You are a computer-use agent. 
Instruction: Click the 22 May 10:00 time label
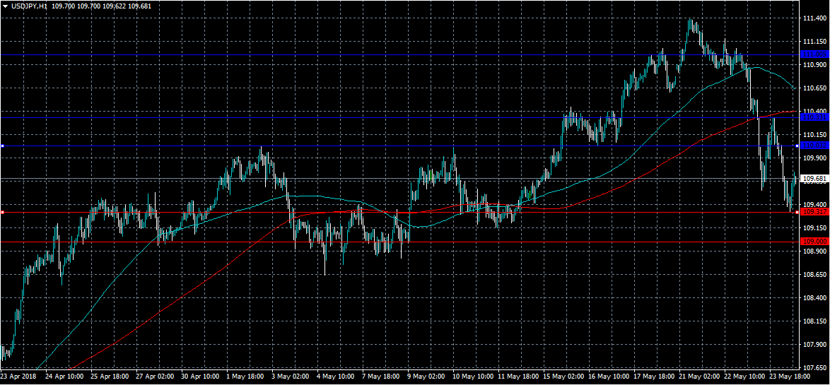[x=744, y=377]
